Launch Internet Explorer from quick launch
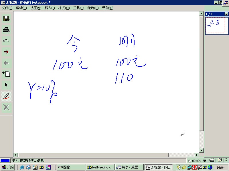The height and width of the screenshot is (171, 229). pyautogui.click(x=22, y=167)
